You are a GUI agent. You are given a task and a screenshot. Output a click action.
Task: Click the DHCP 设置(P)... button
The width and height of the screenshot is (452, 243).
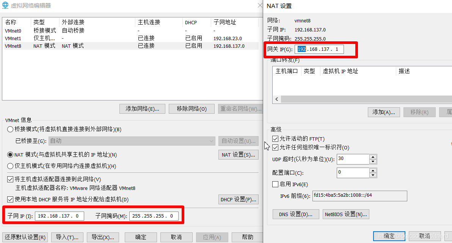pyautogui.click(x=239, y=199)
